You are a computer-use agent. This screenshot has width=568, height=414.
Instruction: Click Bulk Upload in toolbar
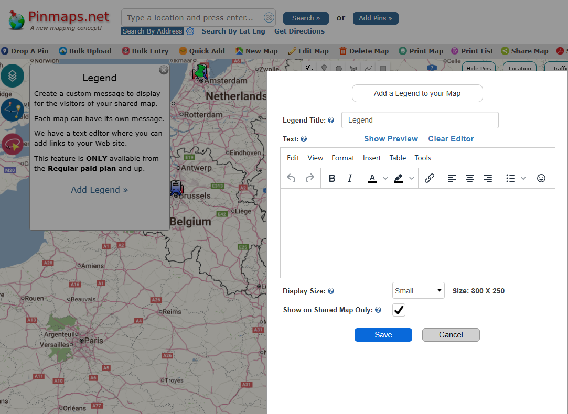(x=85, y=51)
